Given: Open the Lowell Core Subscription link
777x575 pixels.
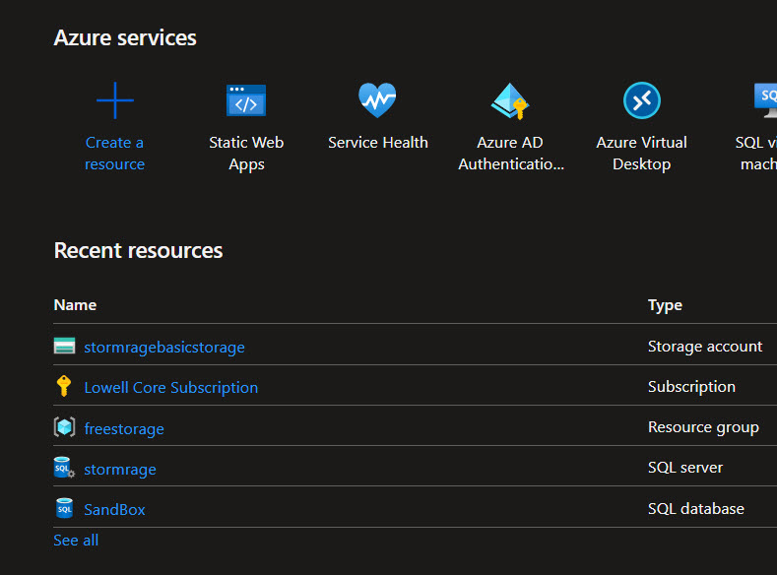Looking at the screenshot, I should (171, 387).
